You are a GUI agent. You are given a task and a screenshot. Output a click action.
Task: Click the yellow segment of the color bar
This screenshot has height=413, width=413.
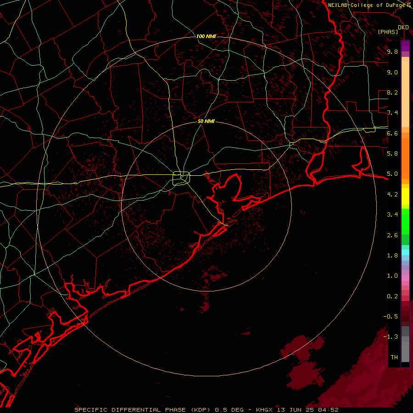click(x=405, y=196)
